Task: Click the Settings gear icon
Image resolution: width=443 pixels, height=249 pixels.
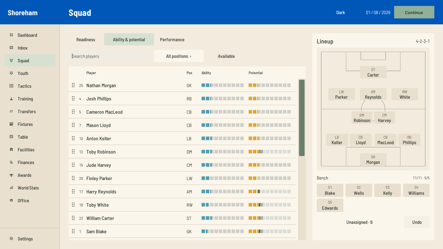Action: (x=11, y=238)
